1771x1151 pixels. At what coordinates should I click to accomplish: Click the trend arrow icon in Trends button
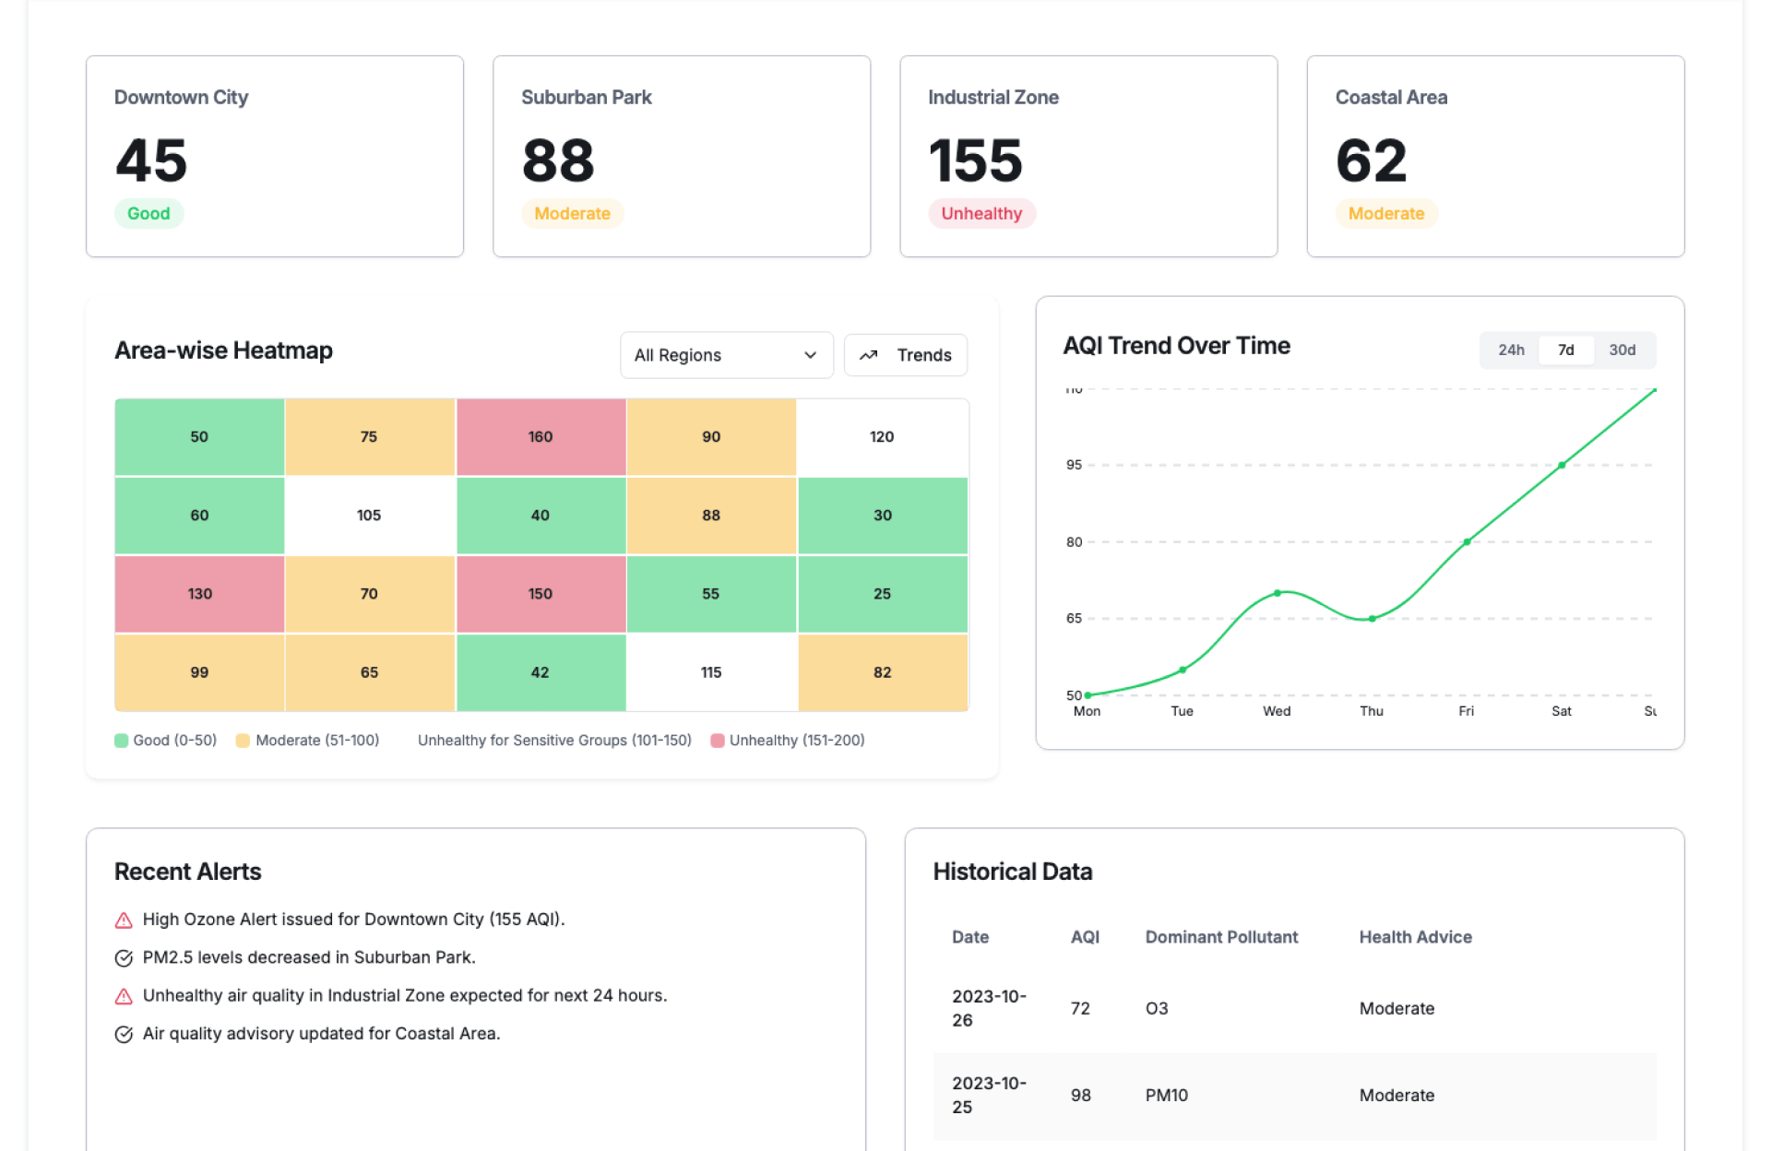point(868,355)
